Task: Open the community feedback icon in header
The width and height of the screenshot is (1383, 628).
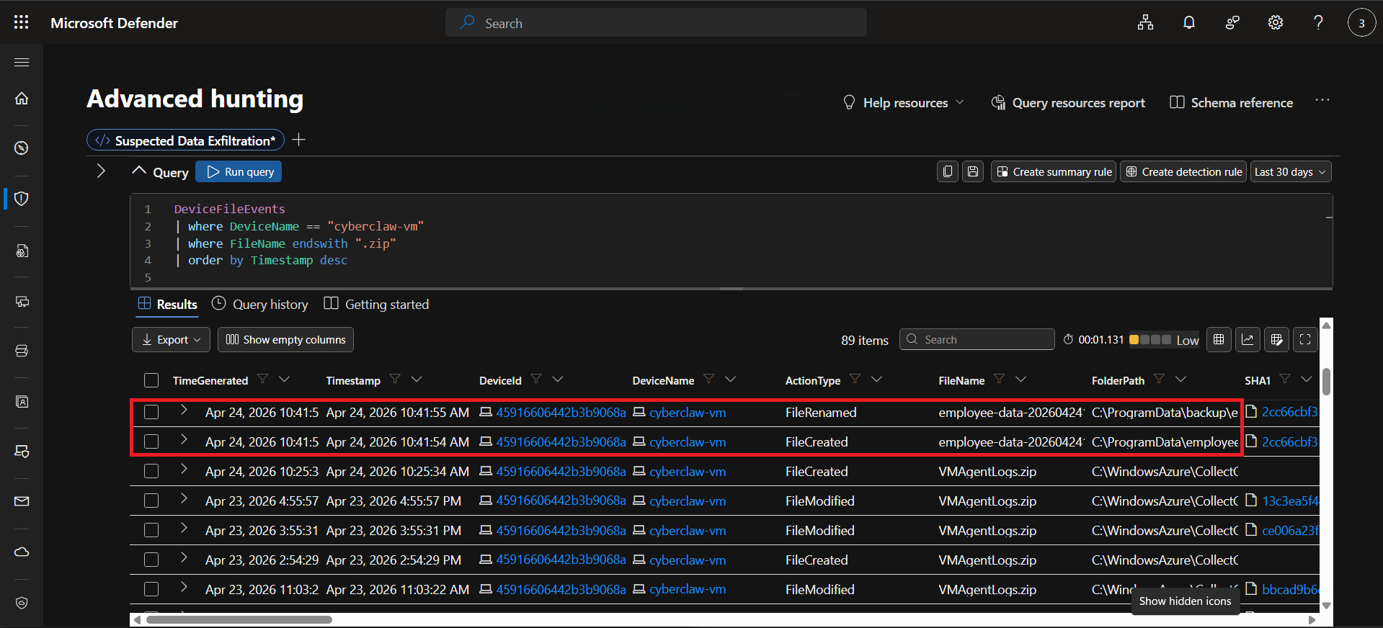Action: (1232, 23)
